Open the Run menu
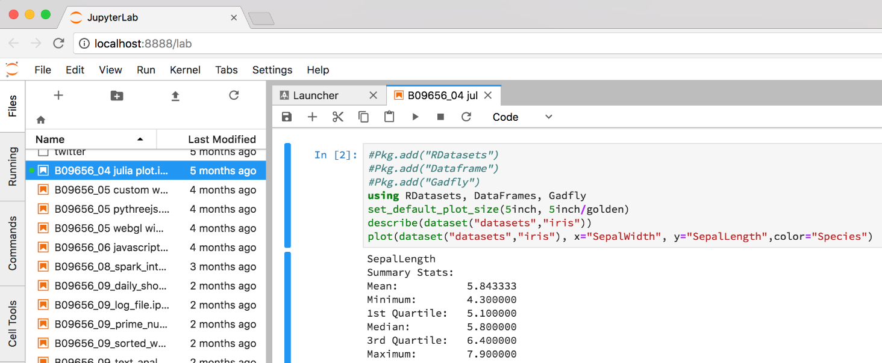This screenshot has height=363, width=882. 146,70
